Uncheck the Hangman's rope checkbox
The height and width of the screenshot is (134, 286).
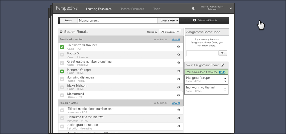tap(62, 71)
